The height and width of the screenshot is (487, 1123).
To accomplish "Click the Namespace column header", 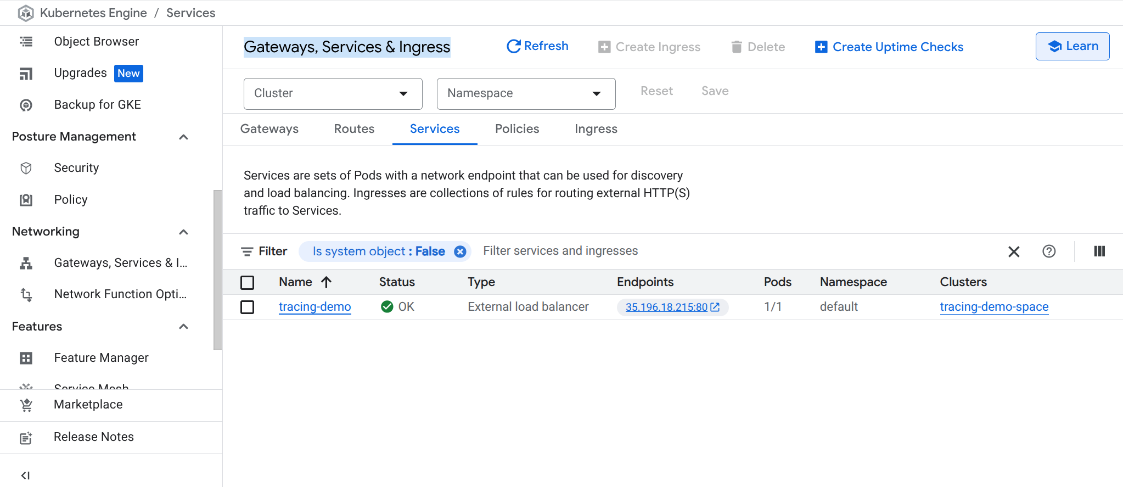I will [x=854, y=282].
